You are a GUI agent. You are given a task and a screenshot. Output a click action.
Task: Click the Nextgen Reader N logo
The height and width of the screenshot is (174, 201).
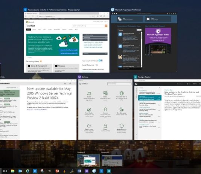pyautogui.click(x=136, y=84)
